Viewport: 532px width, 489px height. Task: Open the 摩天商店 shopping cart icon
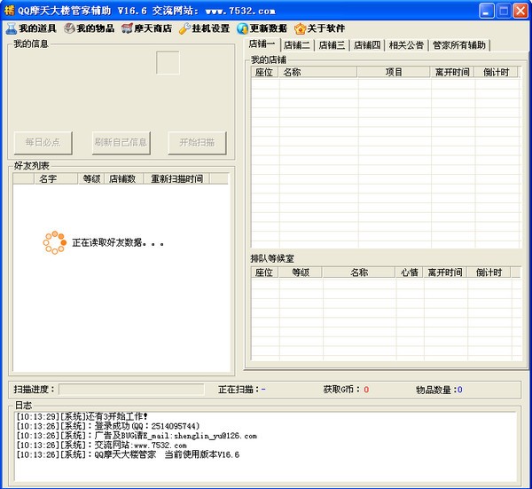127,28
